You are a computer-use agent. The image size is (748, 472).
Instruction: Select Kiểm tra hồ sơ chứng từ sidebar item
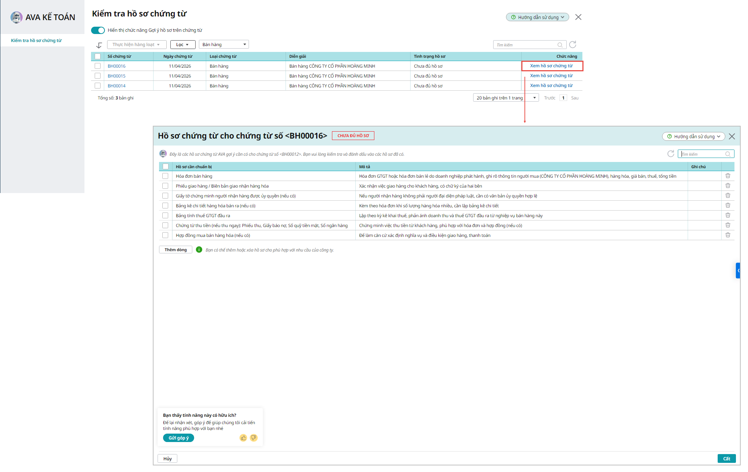pos(36,41)
